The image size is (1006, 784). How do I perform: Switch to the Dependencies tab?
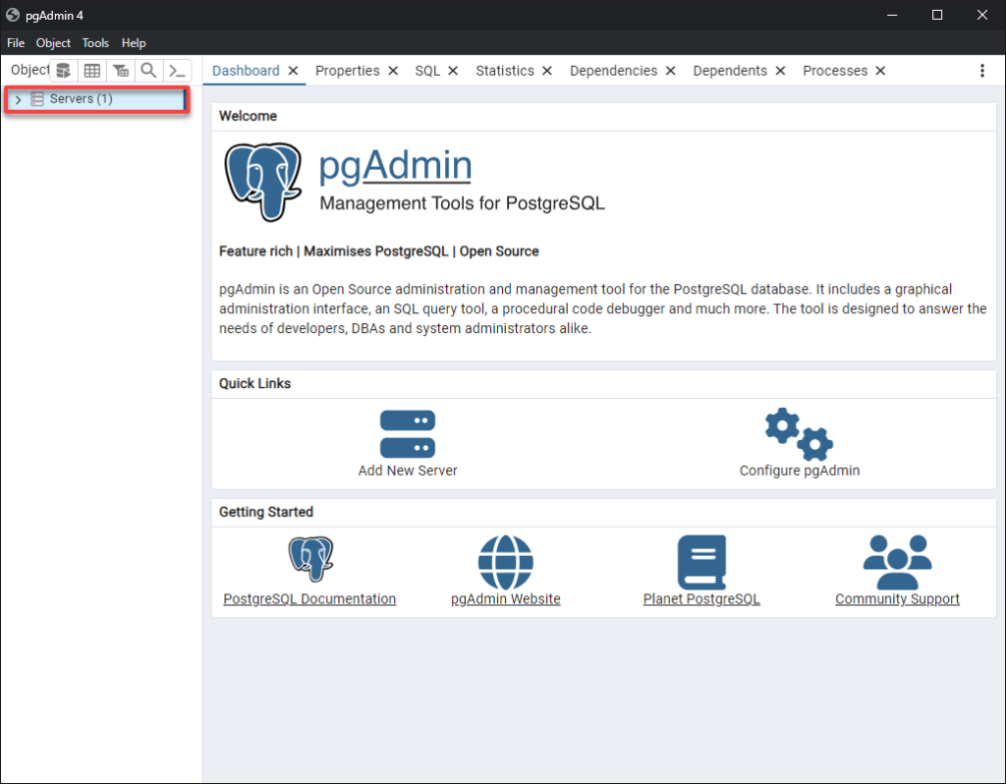pyautogui.click(x=615, y=70)
